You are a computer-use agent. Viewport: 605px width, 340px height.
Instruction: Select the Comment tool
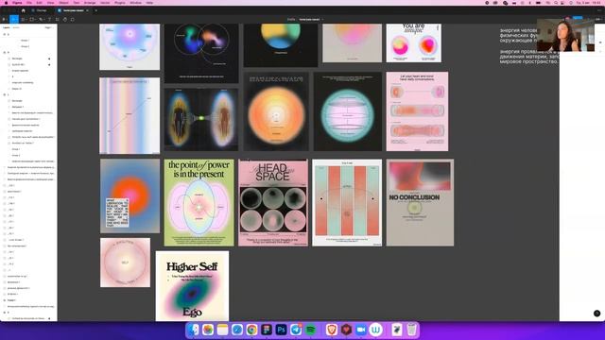(73, 19)
